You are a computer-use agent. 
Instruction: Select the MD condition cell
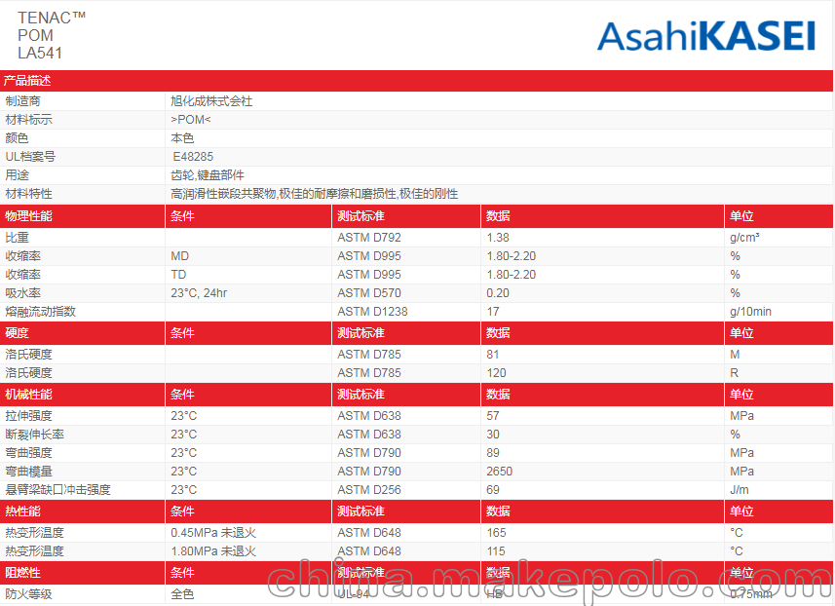180,256
